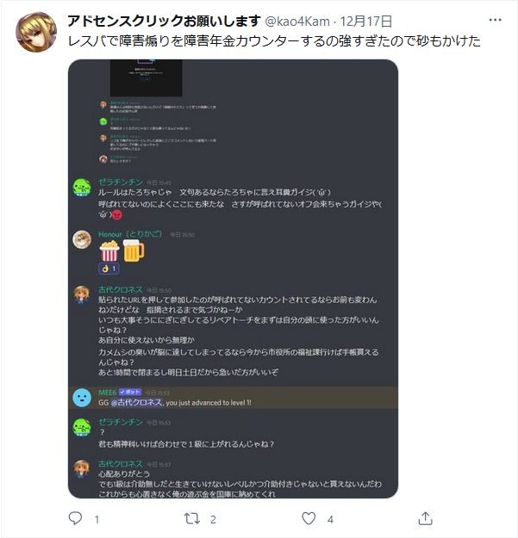This screenshot has width=518, height=538.
Task: Click the green ゼラチンチン avatar at 15:45
Action: [x=82, y=188]
